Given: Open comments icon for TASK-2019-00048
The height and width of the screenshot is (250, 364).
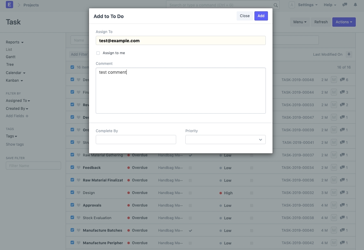Looking at the screenshot, I should (342, 80).
